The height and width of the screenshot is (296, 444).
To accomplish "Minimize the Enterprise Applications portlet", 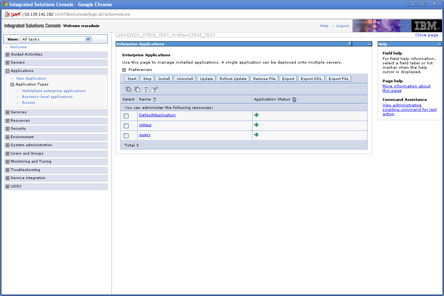I will coord(370,44).
